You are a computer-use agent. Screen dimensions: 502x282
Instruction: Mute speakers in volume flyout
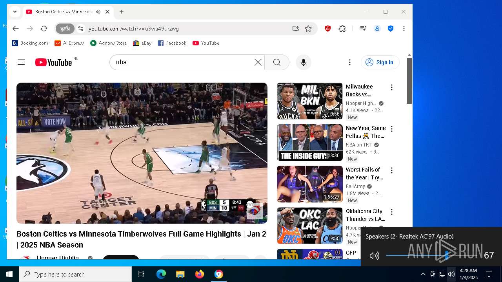click(375, 256)
